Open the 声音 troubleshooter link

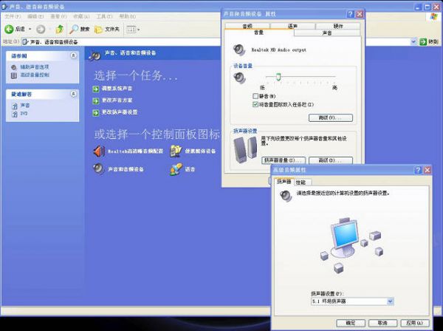(x=25, y=106)
